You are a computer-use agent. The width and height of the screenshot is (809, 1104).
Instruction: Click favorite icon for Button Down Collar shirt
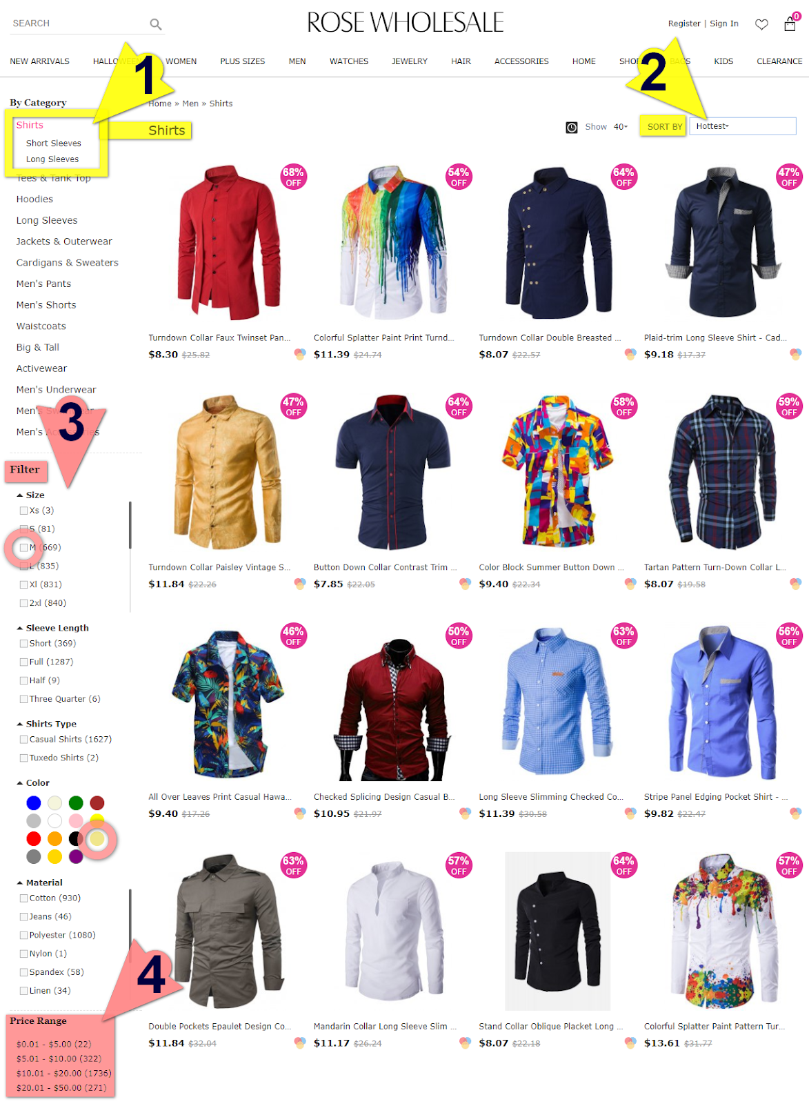pos(465,584)
